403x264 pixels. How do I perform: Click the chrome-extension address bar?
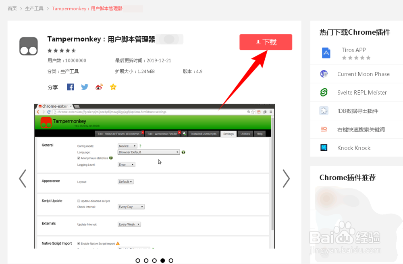pyautogui.click(x=150, y=112)
